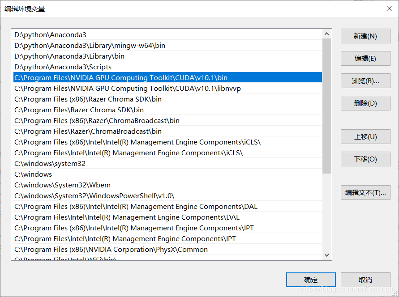
Task: Click the 编辑(E) button
Action: (365, 59)
